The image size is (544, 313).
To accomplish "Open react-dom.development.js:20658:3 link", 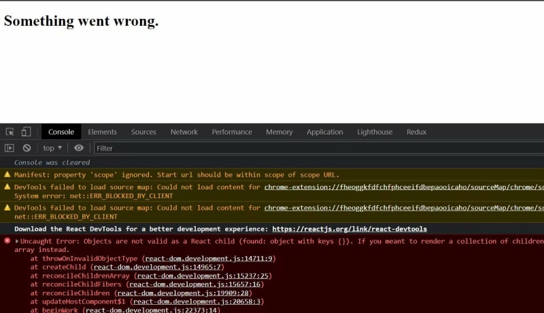I will pyautogui.click(x=197, y=301).
